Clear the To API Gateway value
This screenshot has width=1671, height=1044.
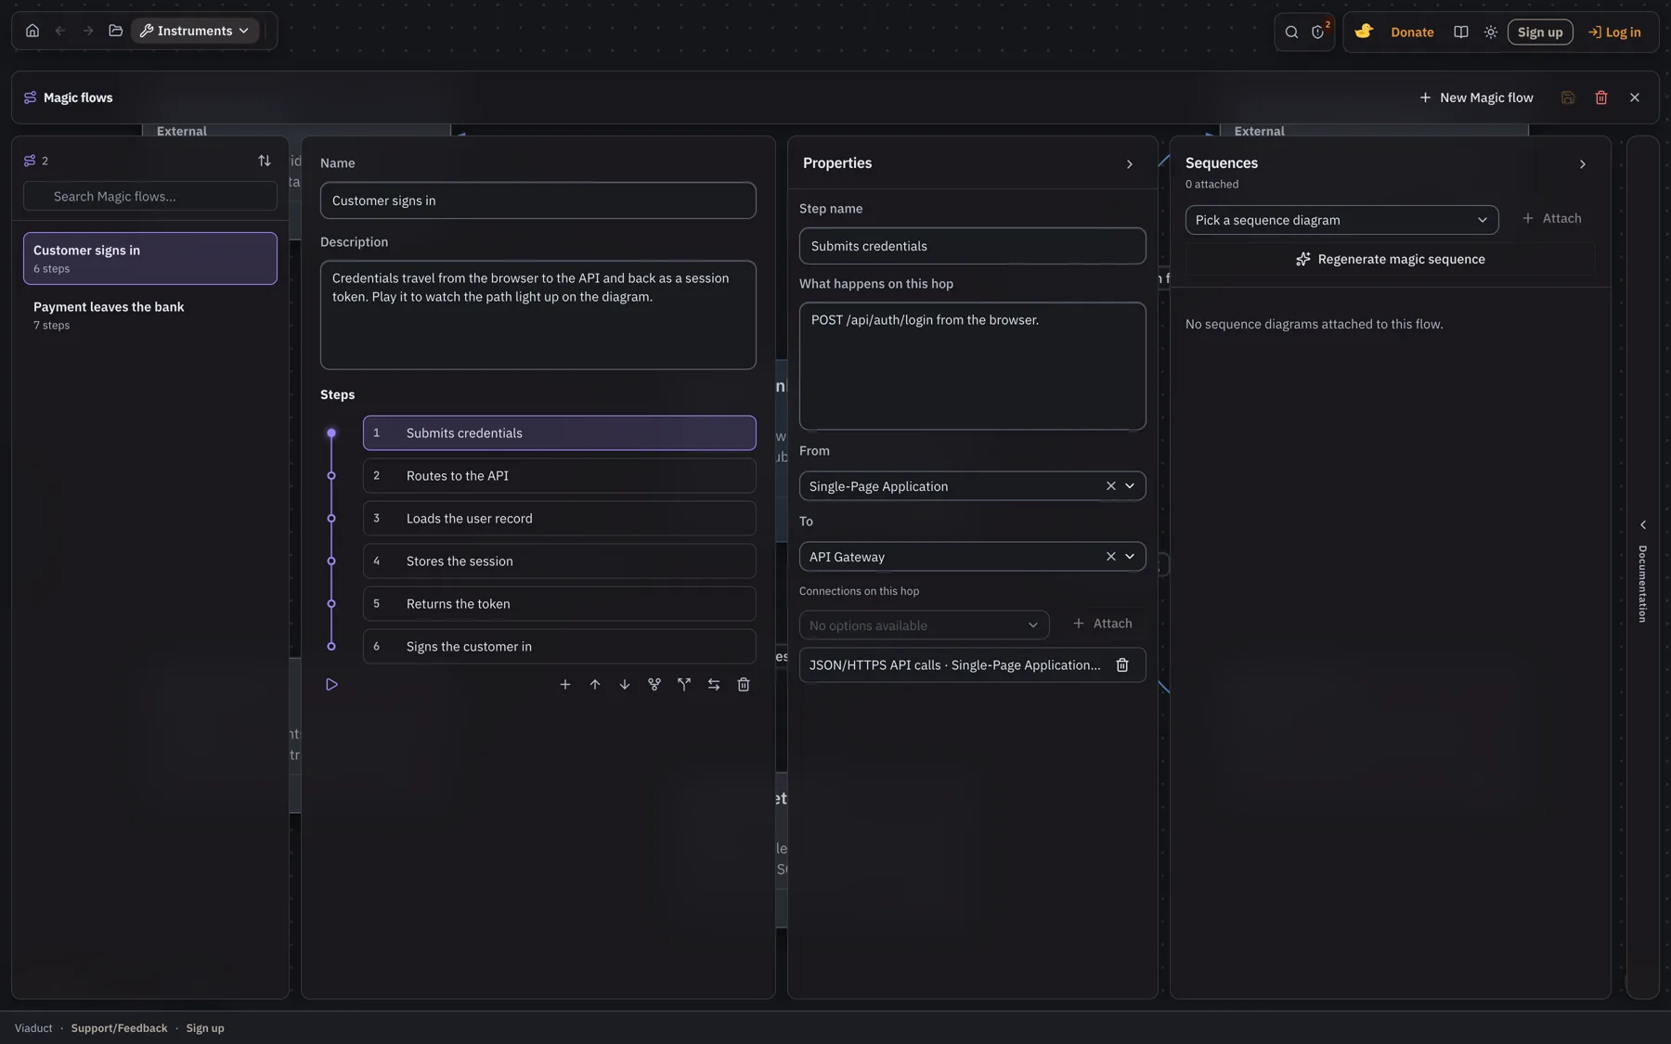[x=1111, y=556]
